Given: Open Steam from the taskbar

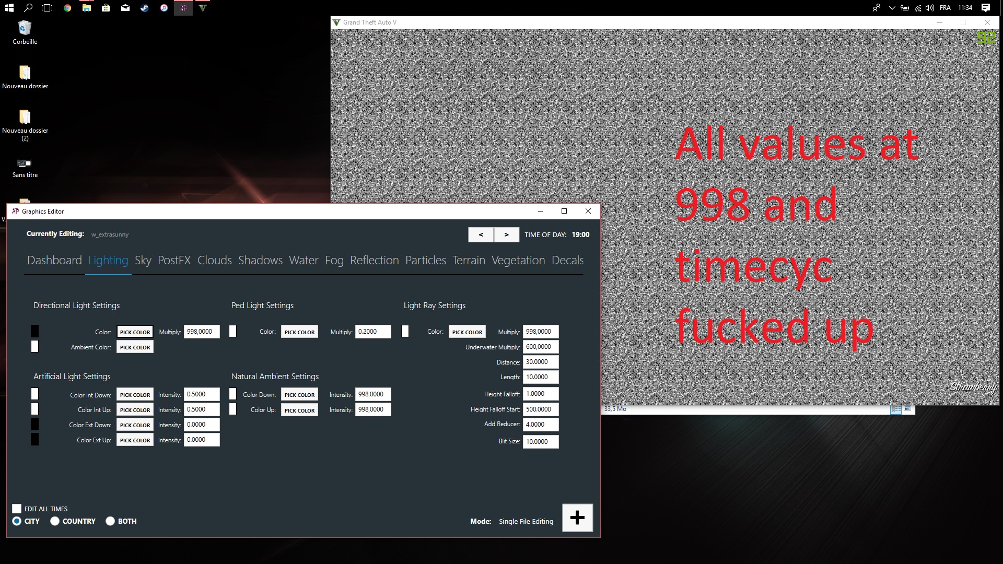Looking at the screenshot, I should 145,8.
